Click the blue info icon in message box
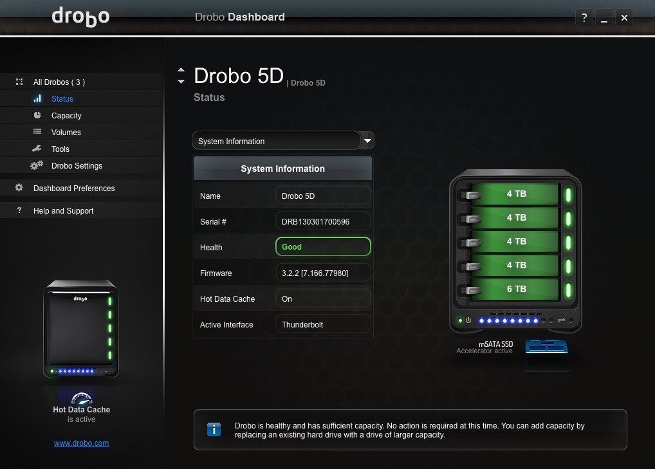The image size is (655, 469). (214, 429)
